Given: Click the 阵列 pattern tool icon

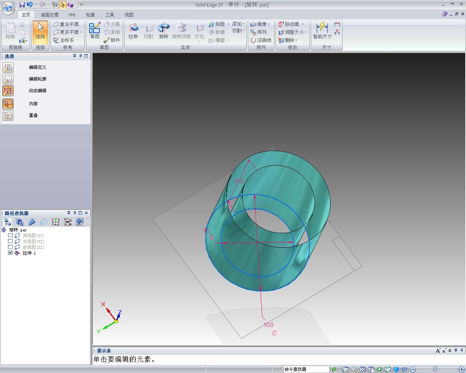Looking at the screenshot, I should [253, 32].
